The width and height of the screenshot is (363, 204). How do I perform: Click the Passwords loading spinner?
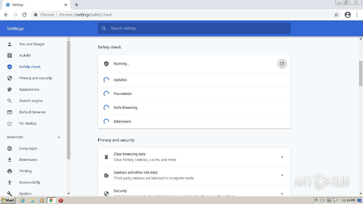click(x=106, y=94)
